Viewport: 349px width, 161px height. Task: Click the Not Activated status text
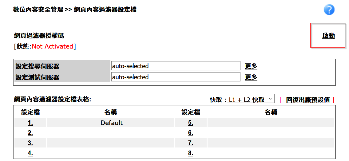[53, 46]
